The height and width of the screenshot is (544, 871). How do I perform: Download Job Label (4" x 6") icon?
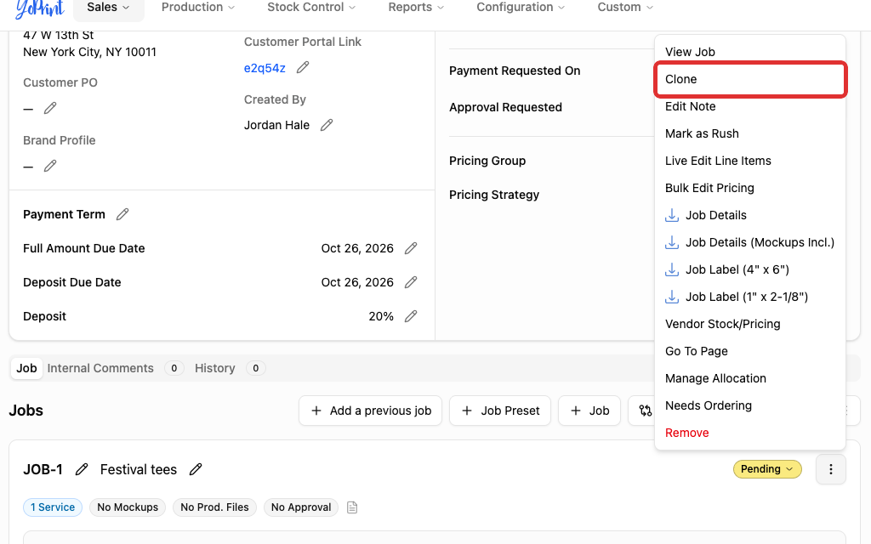click(x=672, y=269)
